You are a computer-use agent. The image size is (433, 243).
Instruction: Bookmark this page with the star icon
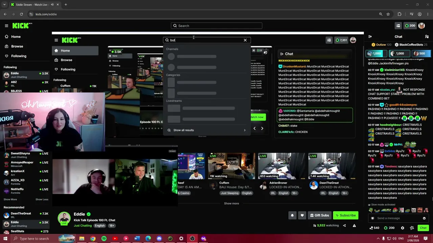(x=388, y=14)
